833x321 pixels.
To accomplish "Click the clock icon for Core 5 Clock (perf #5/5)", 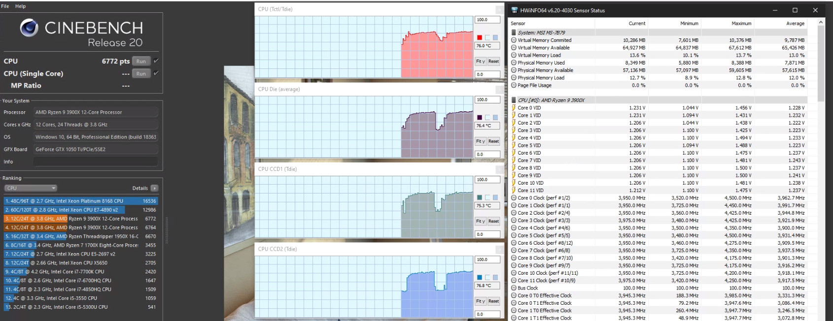I will tap(514, 235).
